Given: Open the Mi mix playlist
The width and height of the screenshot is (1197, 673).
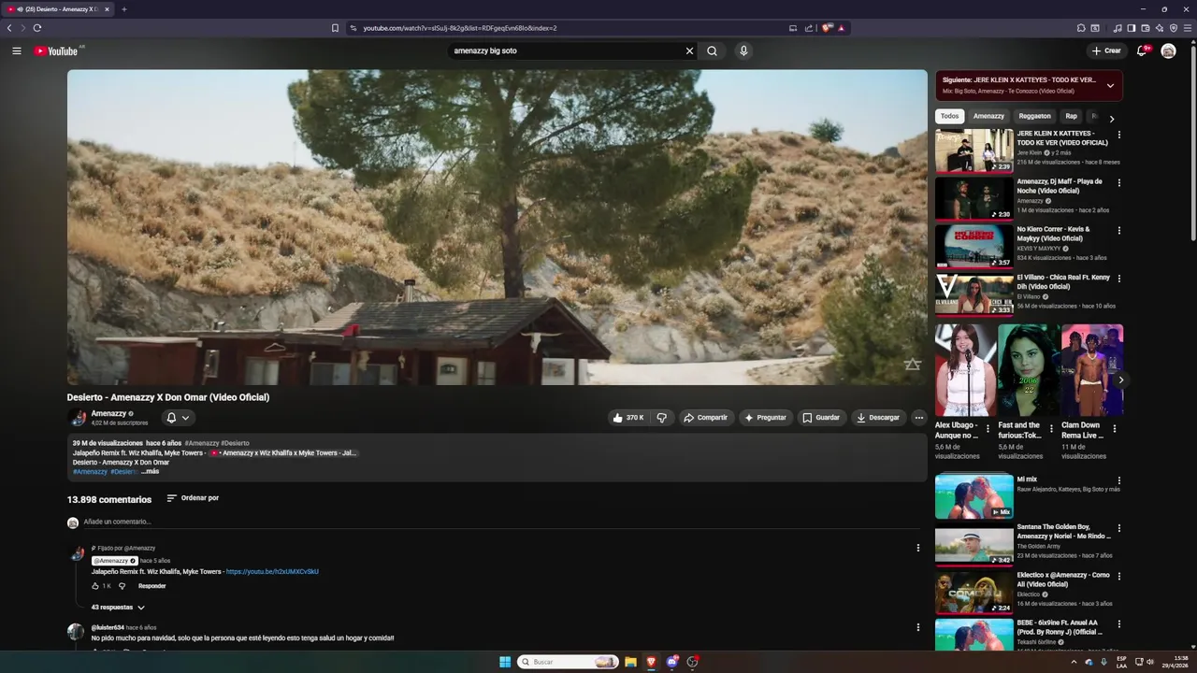Looking at the screenshot, I should coord(973,496).
